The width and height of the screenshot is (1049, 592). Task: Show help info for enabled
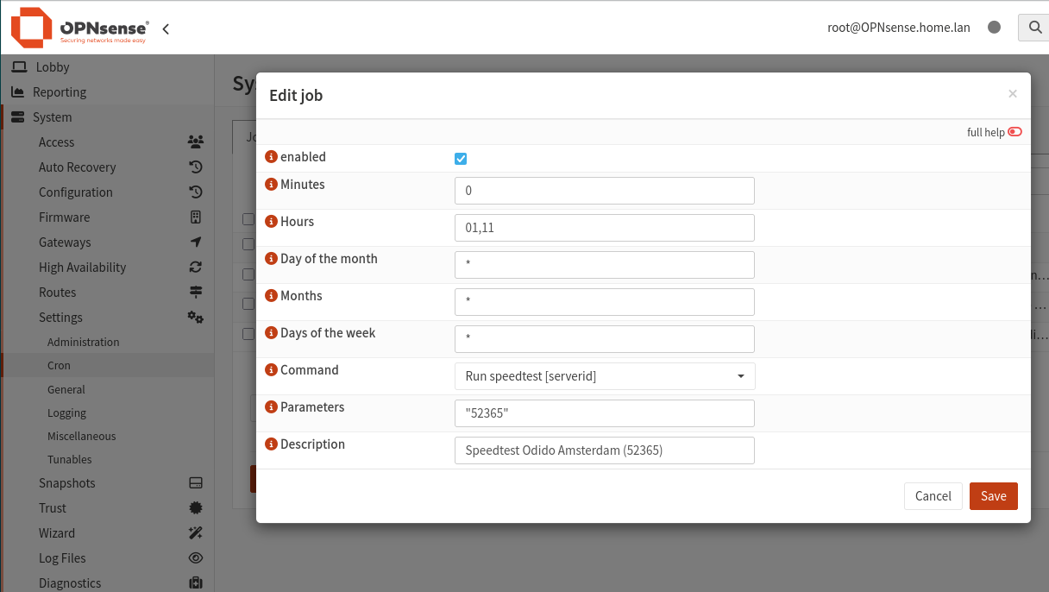271,157
